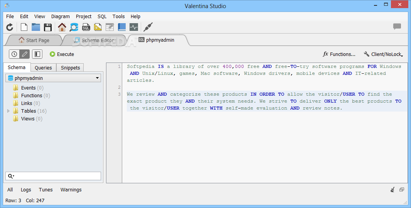The height and width of the screenshot is (208, 411).
Task: Open the View menu
Action: tap(40, 16)
